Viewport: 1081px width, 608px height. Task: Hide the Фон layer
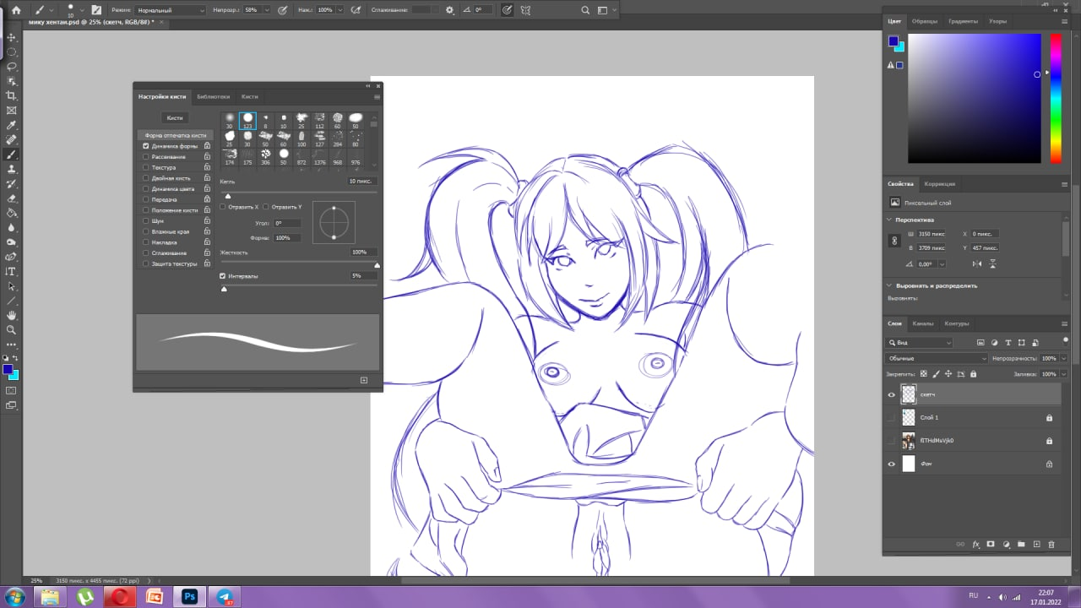pyautogui.click(x=892, y=464)
